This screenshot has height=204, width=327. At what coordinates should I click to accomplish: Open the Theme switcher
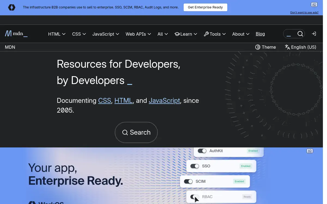pos(265,47)
